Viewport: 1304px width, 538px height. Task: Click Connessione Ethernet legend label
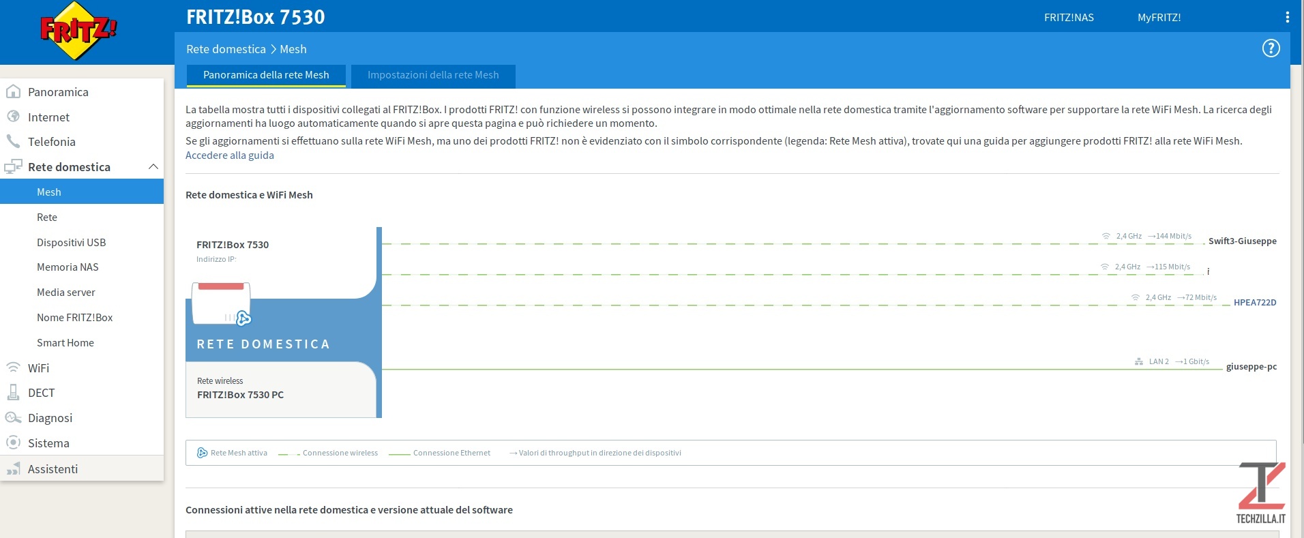(x=451, y=453)
